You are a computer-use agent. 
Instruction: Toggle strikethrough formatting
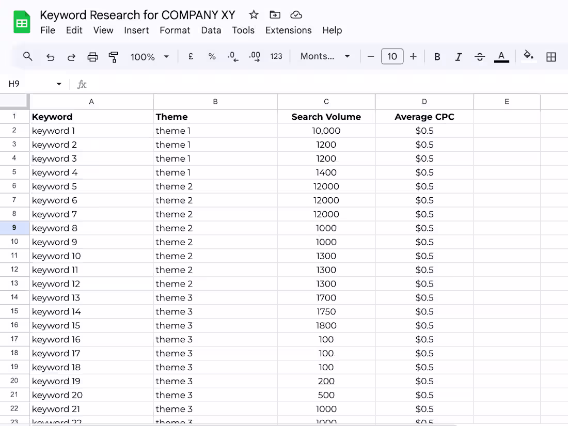coord(480,57)
